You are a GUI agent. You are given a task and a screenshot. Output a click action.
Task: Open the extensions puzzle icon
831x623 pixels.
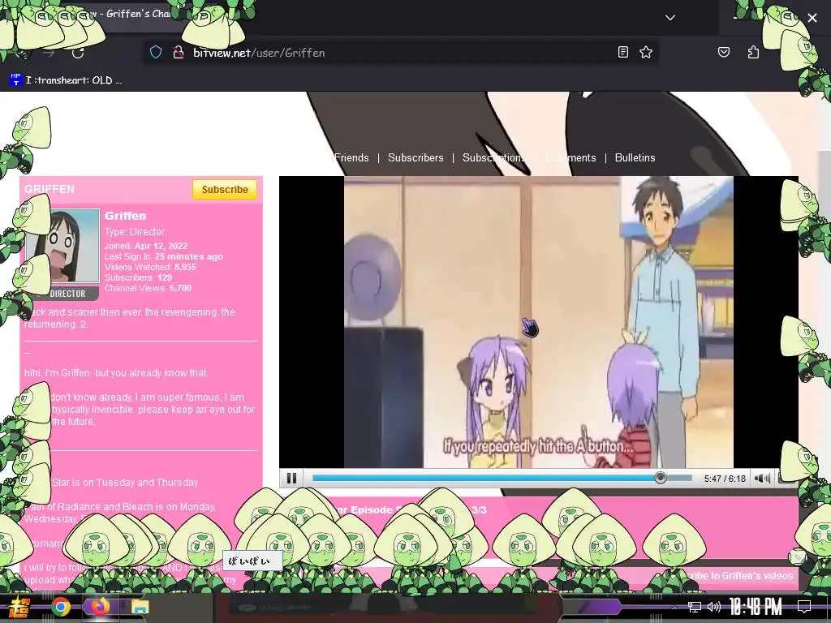(753, 52)
